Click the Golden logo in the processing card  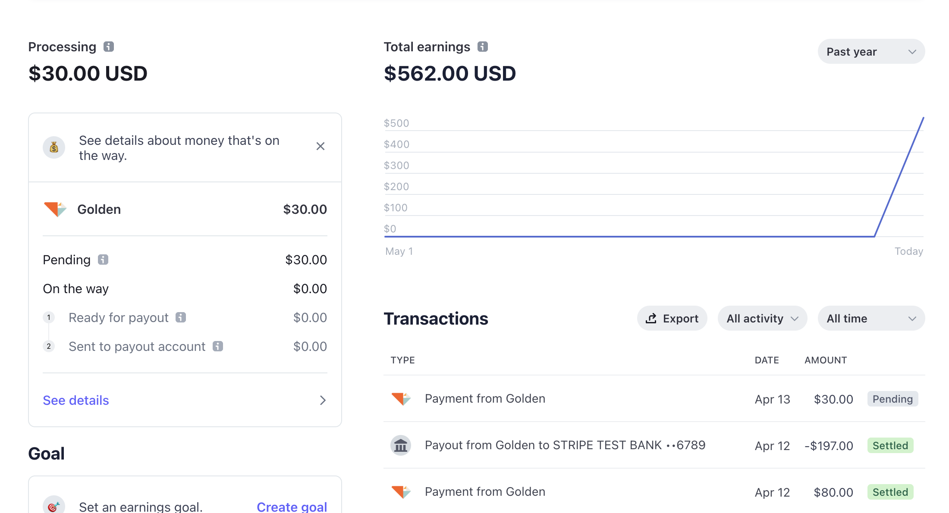(55, 209)
